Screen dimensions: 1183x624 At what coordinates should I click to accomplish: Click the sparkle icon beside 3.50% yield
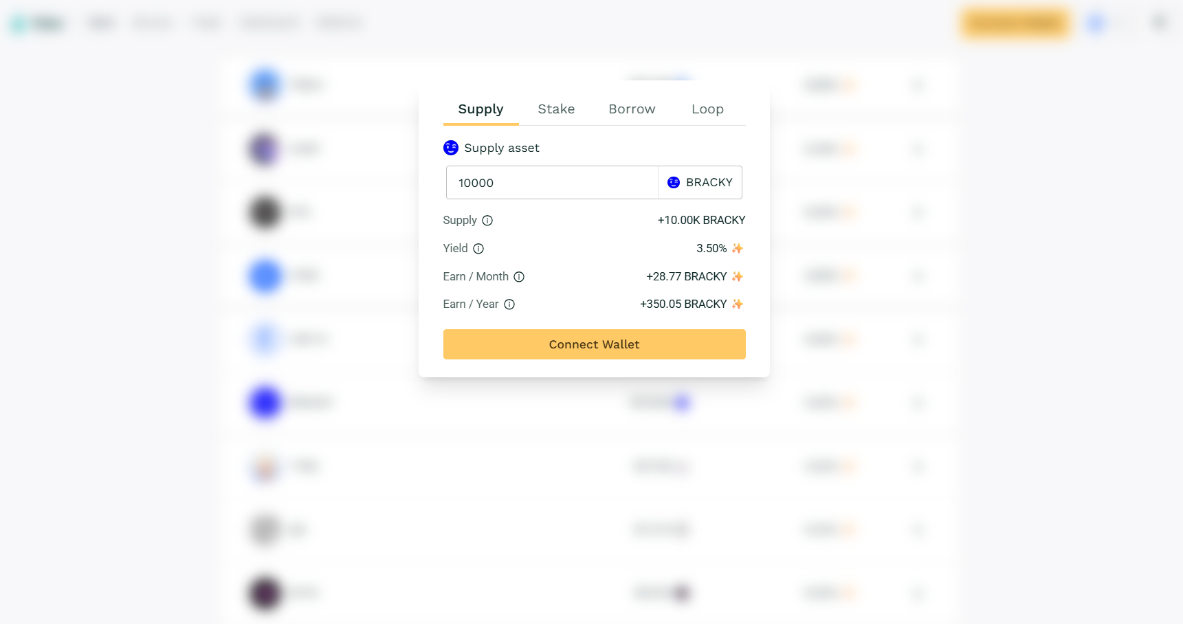coord(738,248)
